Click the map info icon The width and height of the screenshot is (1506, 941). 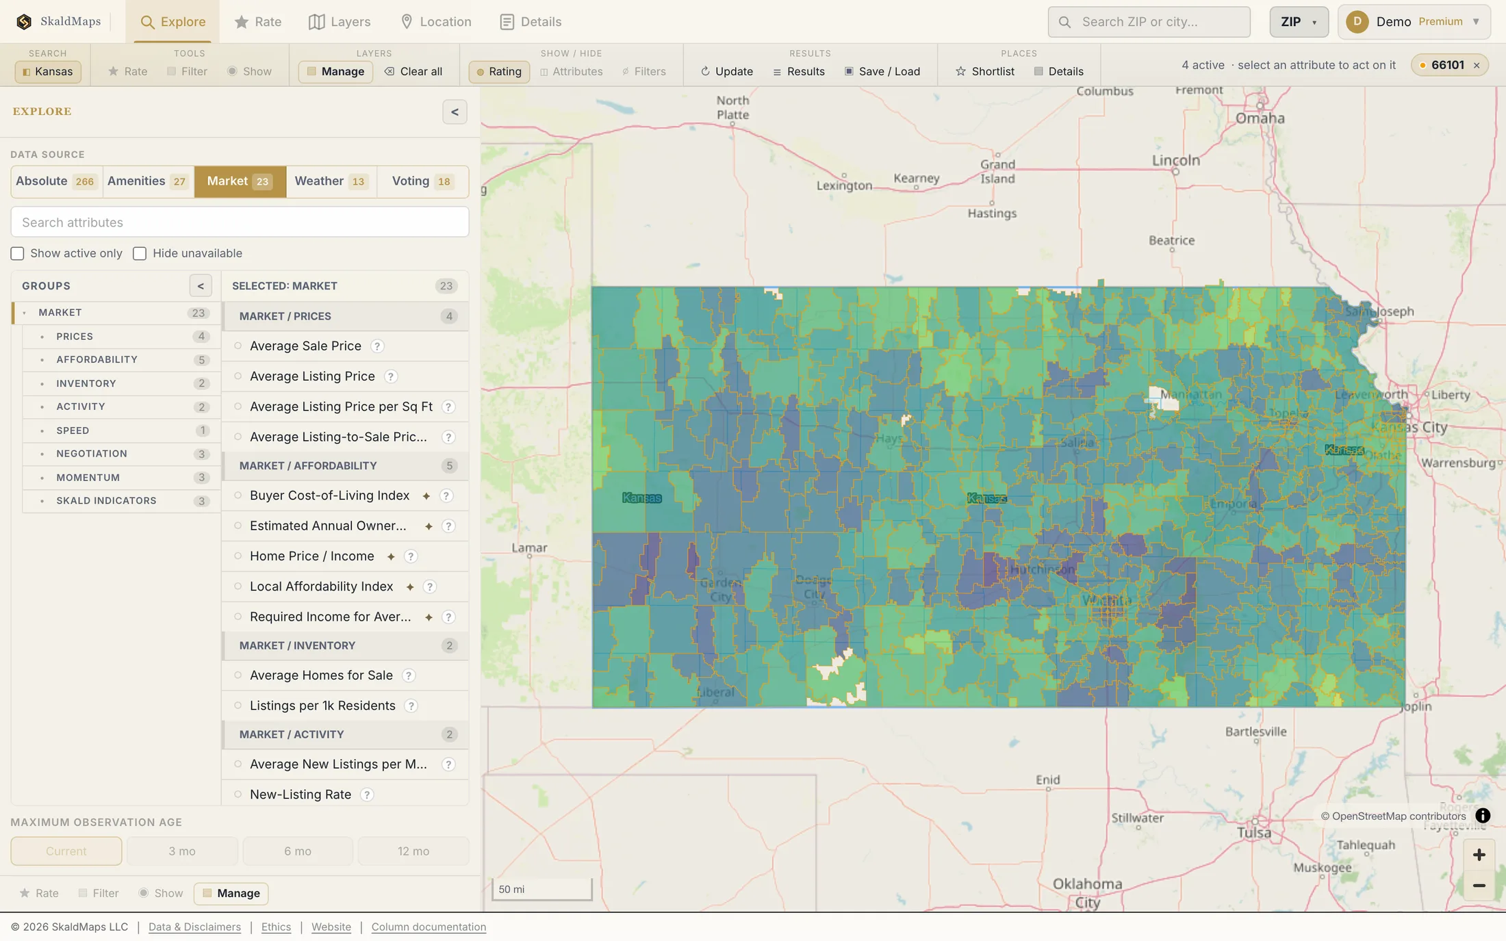point(1483,816)
